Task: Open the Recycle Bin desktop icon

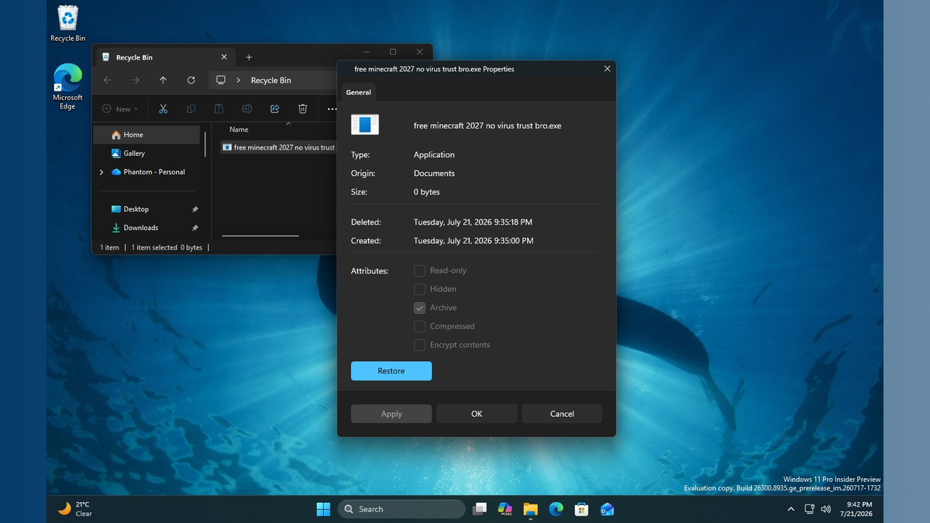Action: click(x=68, y=23)
